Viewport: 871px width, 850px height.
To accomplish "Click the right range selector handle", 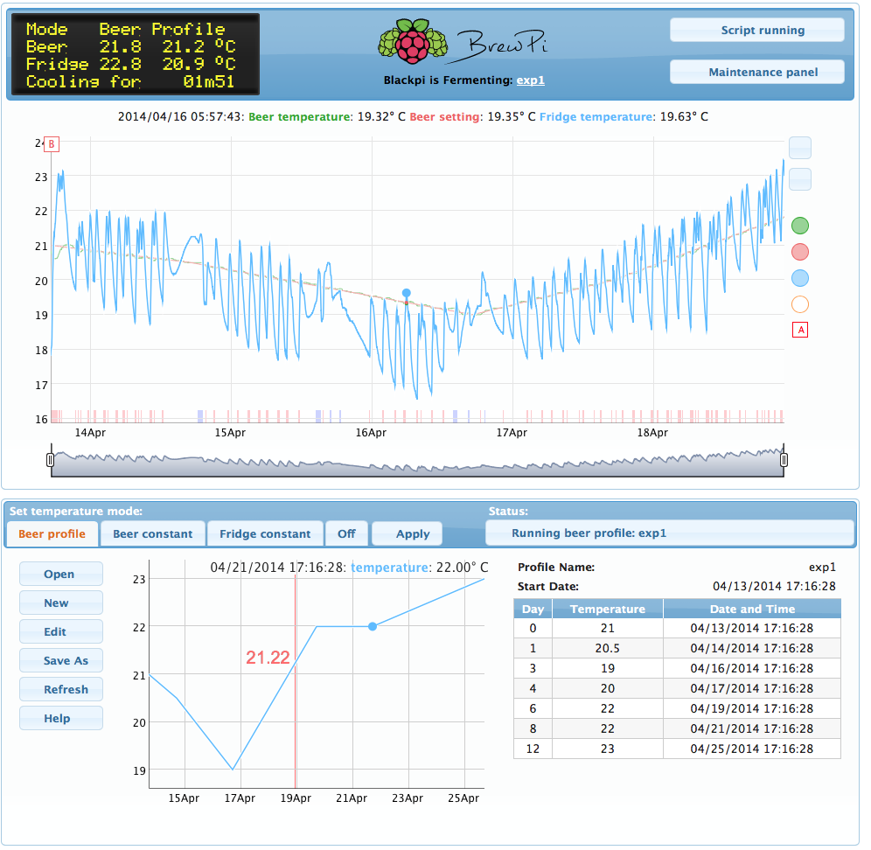I will (784, 459).
